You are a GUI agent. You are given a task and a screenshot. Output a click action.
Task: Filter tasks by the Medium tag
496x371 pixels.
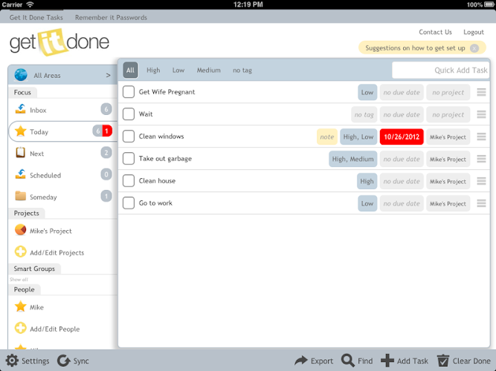pyautogui.click(x=209, y=70)
